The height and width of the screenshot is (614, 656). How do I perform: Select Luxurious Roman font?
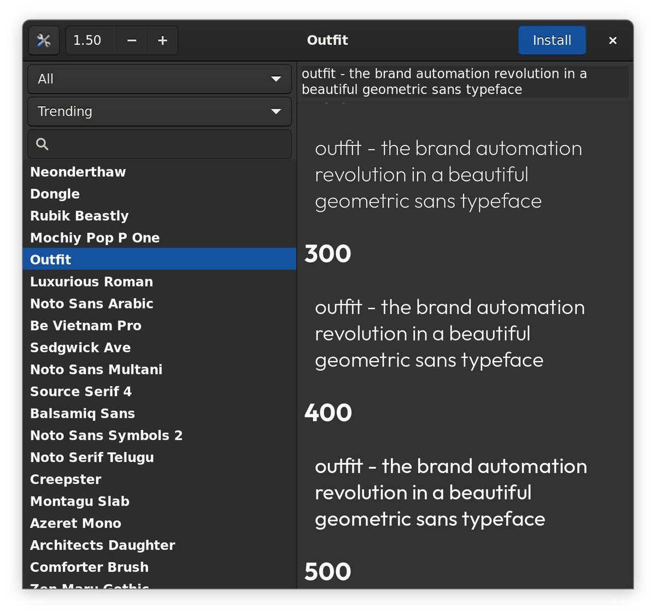click(160, 282)
